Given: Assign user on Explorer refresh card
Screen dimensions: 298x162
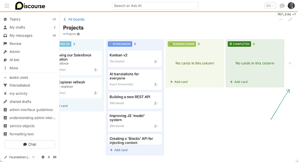Looking at the screenshot, I should click(96, 93).
